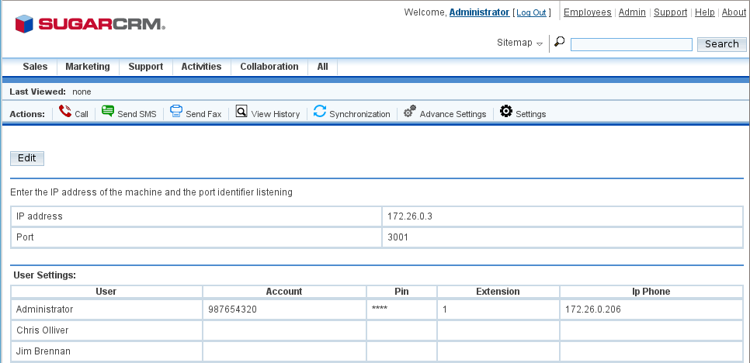The image size is (750, 363).
Task: Click the Log Out link
Action: (531, 13)
